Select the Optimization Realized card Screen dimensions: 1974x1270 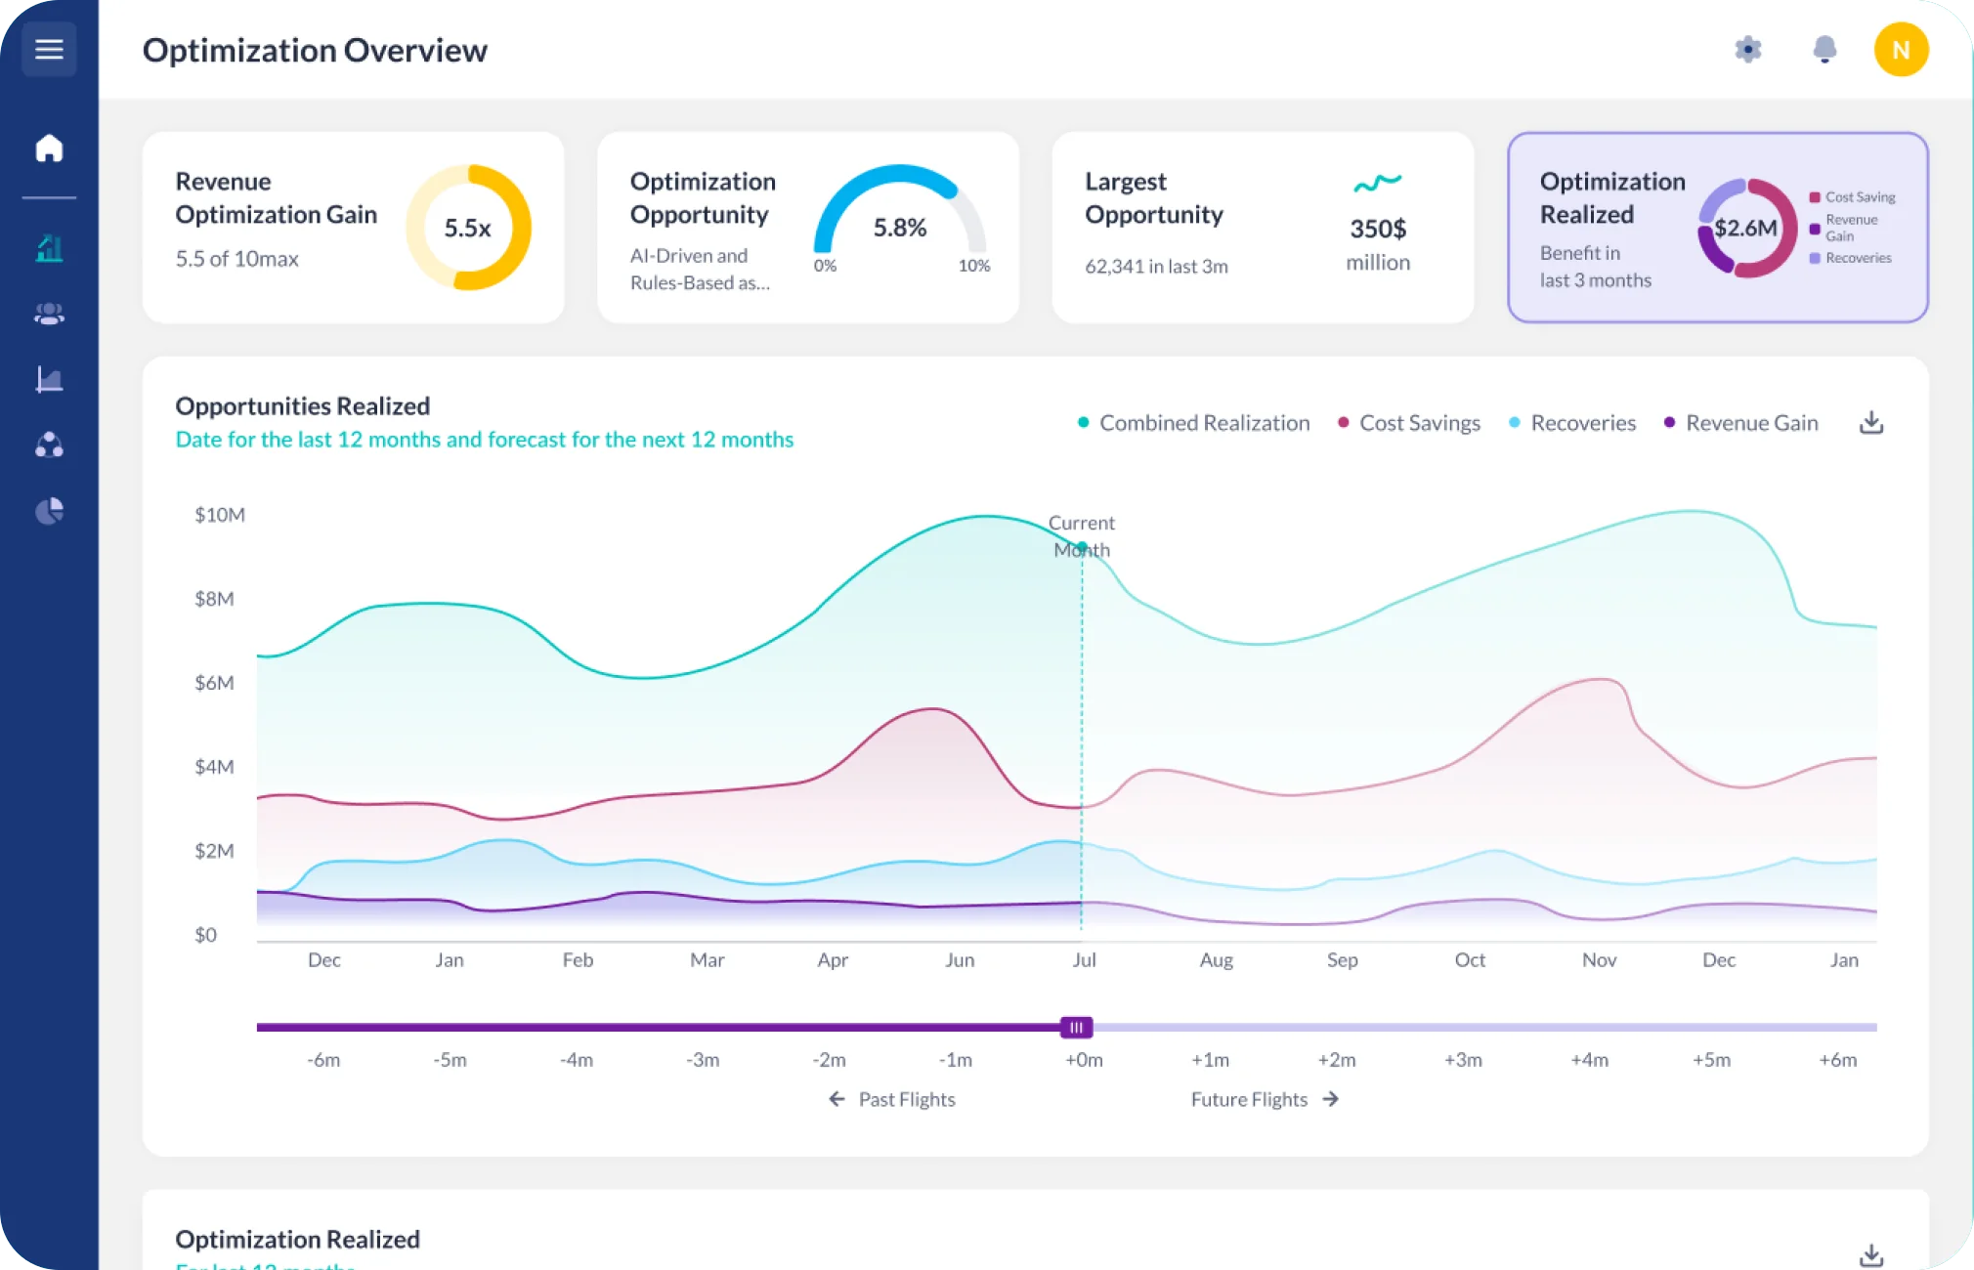coord(1718,227)
